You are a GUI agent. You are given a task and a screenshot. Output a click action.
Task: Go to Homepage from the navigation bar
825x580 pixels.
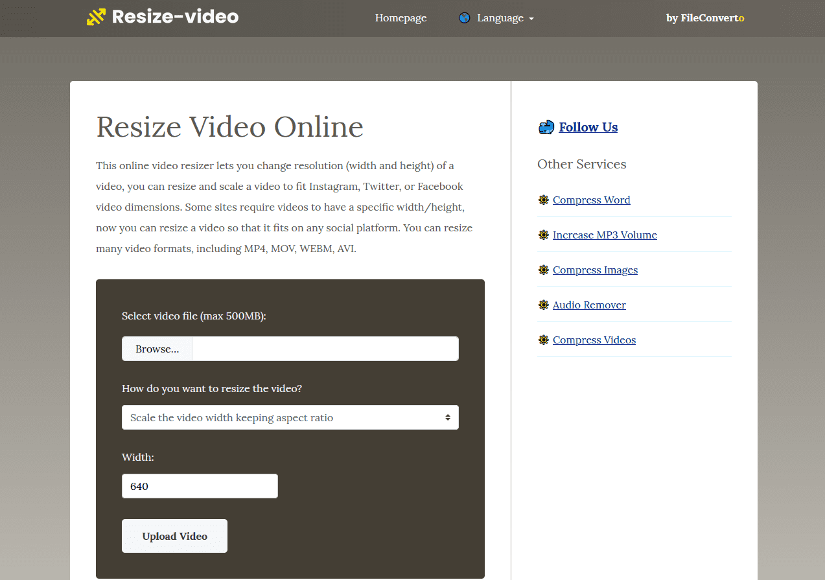(401, 17)
